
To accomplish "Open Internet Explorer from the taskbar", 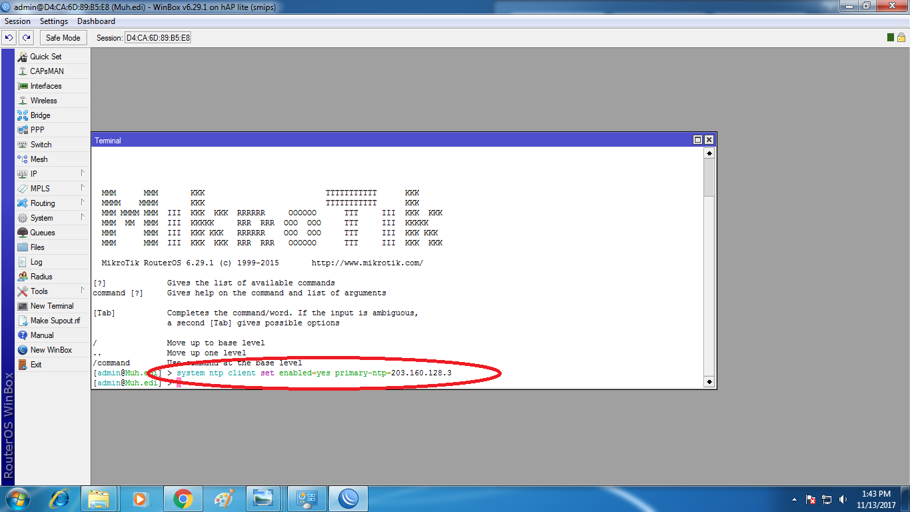I will point(61,499).
